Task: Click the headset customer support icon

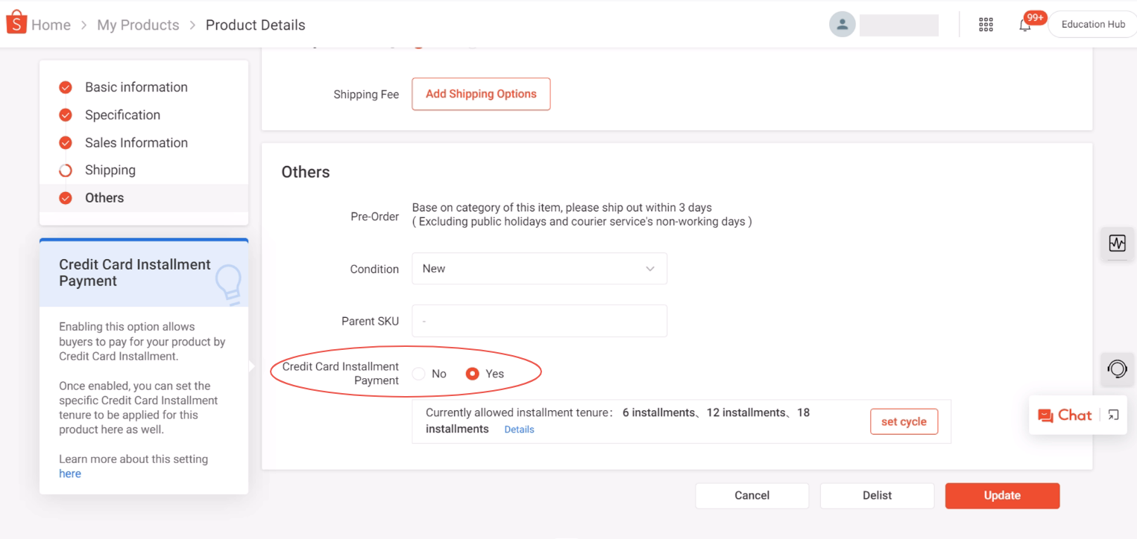Action: [x=1117, y=369]
